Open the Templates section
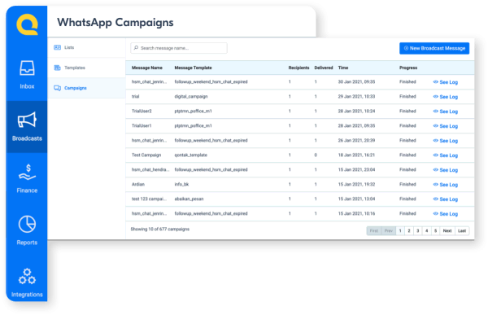The width and height of the screenshot is (488, 315). (x=86, y=68)
